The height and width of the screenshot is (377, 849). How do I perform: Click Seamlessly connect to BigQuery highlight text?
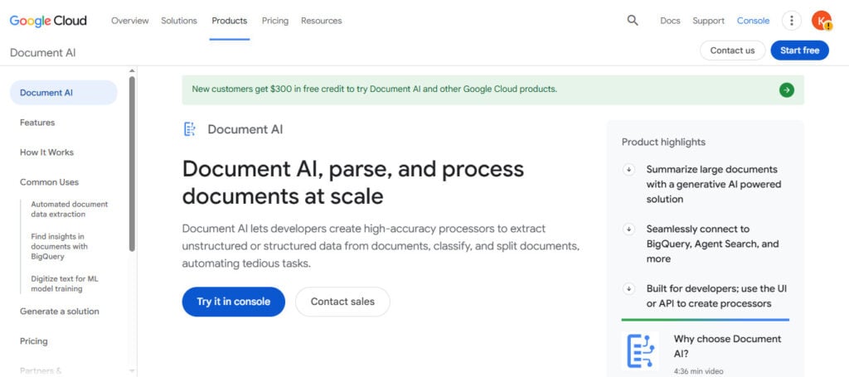click(x=712, y=244)
